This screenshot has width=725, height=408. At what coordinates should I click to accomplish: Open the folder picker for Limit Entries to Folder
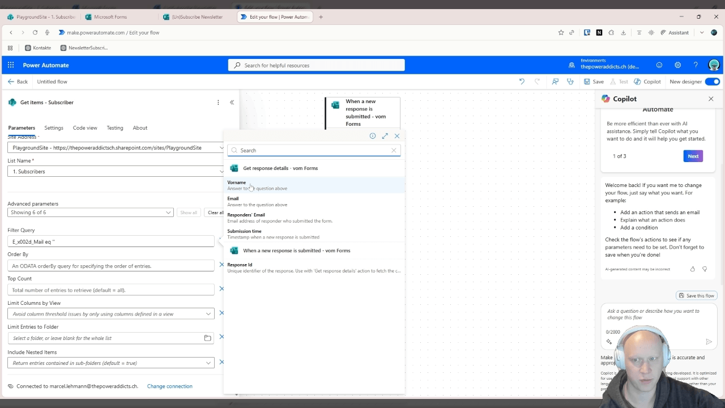(207, 338)
